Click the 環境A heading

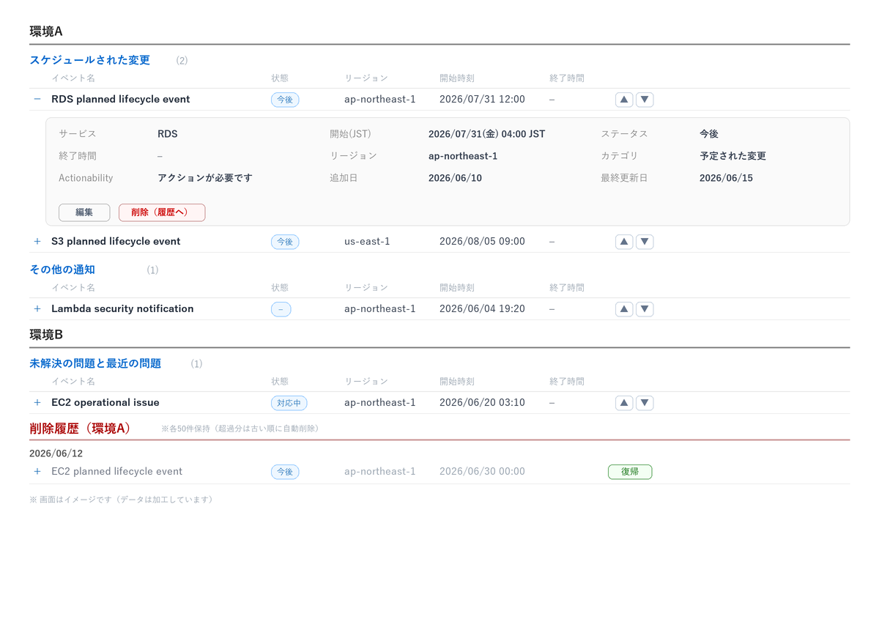point(46,31)
